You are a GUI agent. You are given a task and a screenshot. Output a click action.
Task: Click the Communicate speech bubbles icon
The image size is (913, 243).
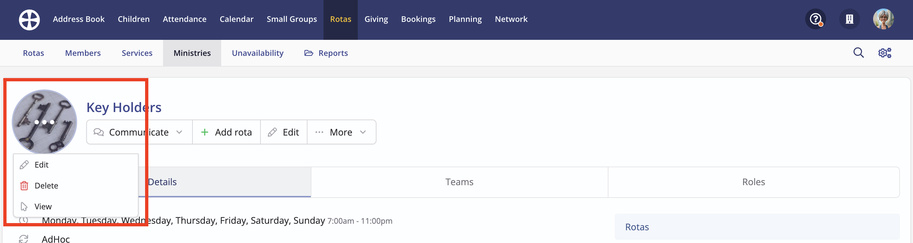pos(99,132)
